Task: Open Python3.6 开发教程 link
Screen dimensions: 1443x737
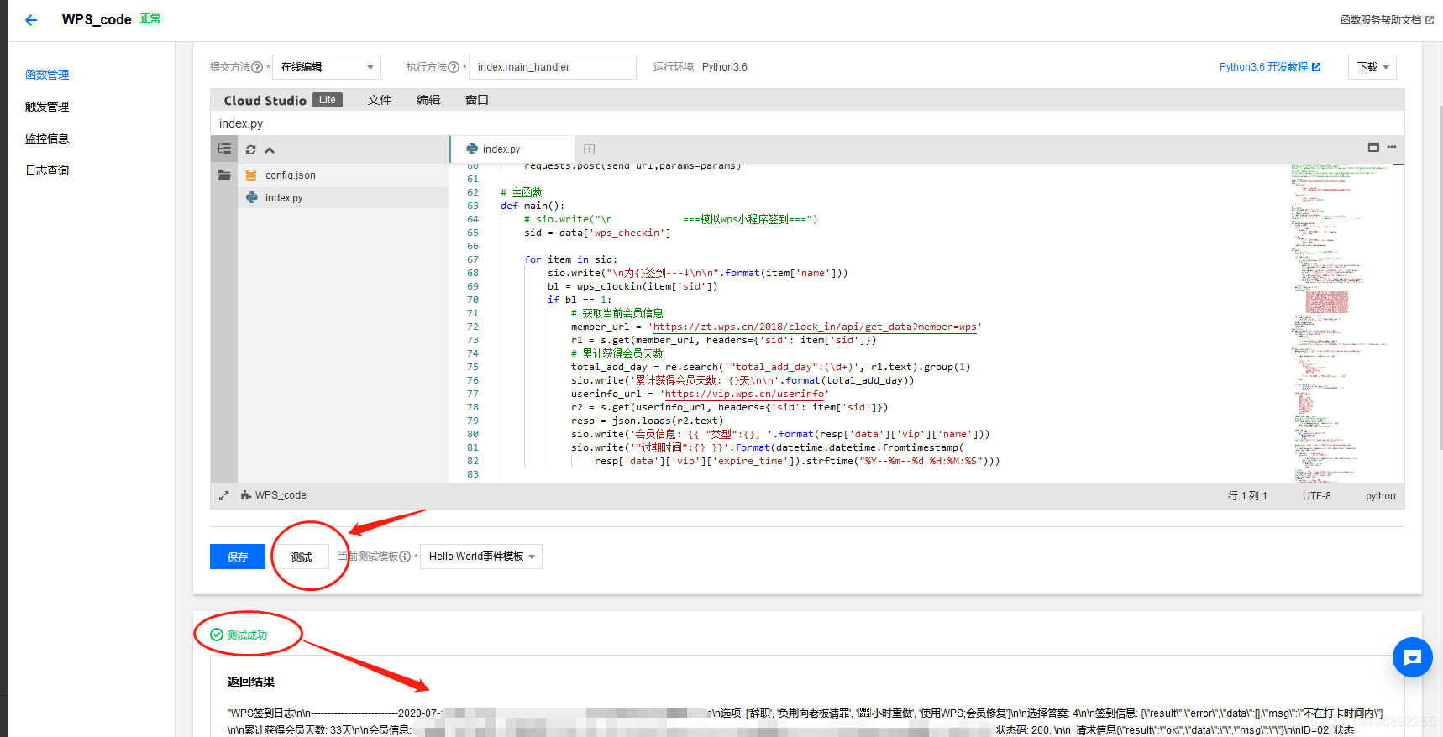Action: point(1270,67)
